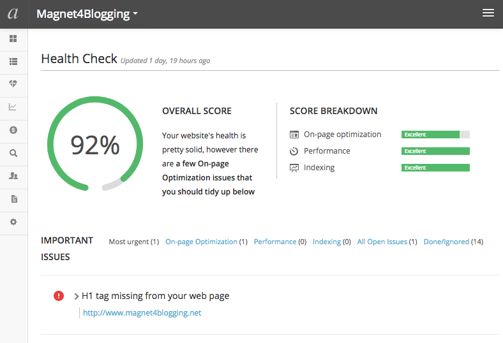Viewport: 503px width, 343px height.
Task: Click the Indexing breakdown label
Action: click(319, 168)
